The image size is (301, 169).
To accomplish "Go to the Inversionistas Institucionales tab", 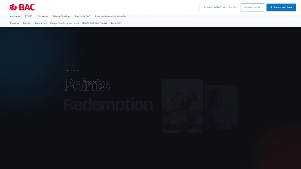I will 111,16.
